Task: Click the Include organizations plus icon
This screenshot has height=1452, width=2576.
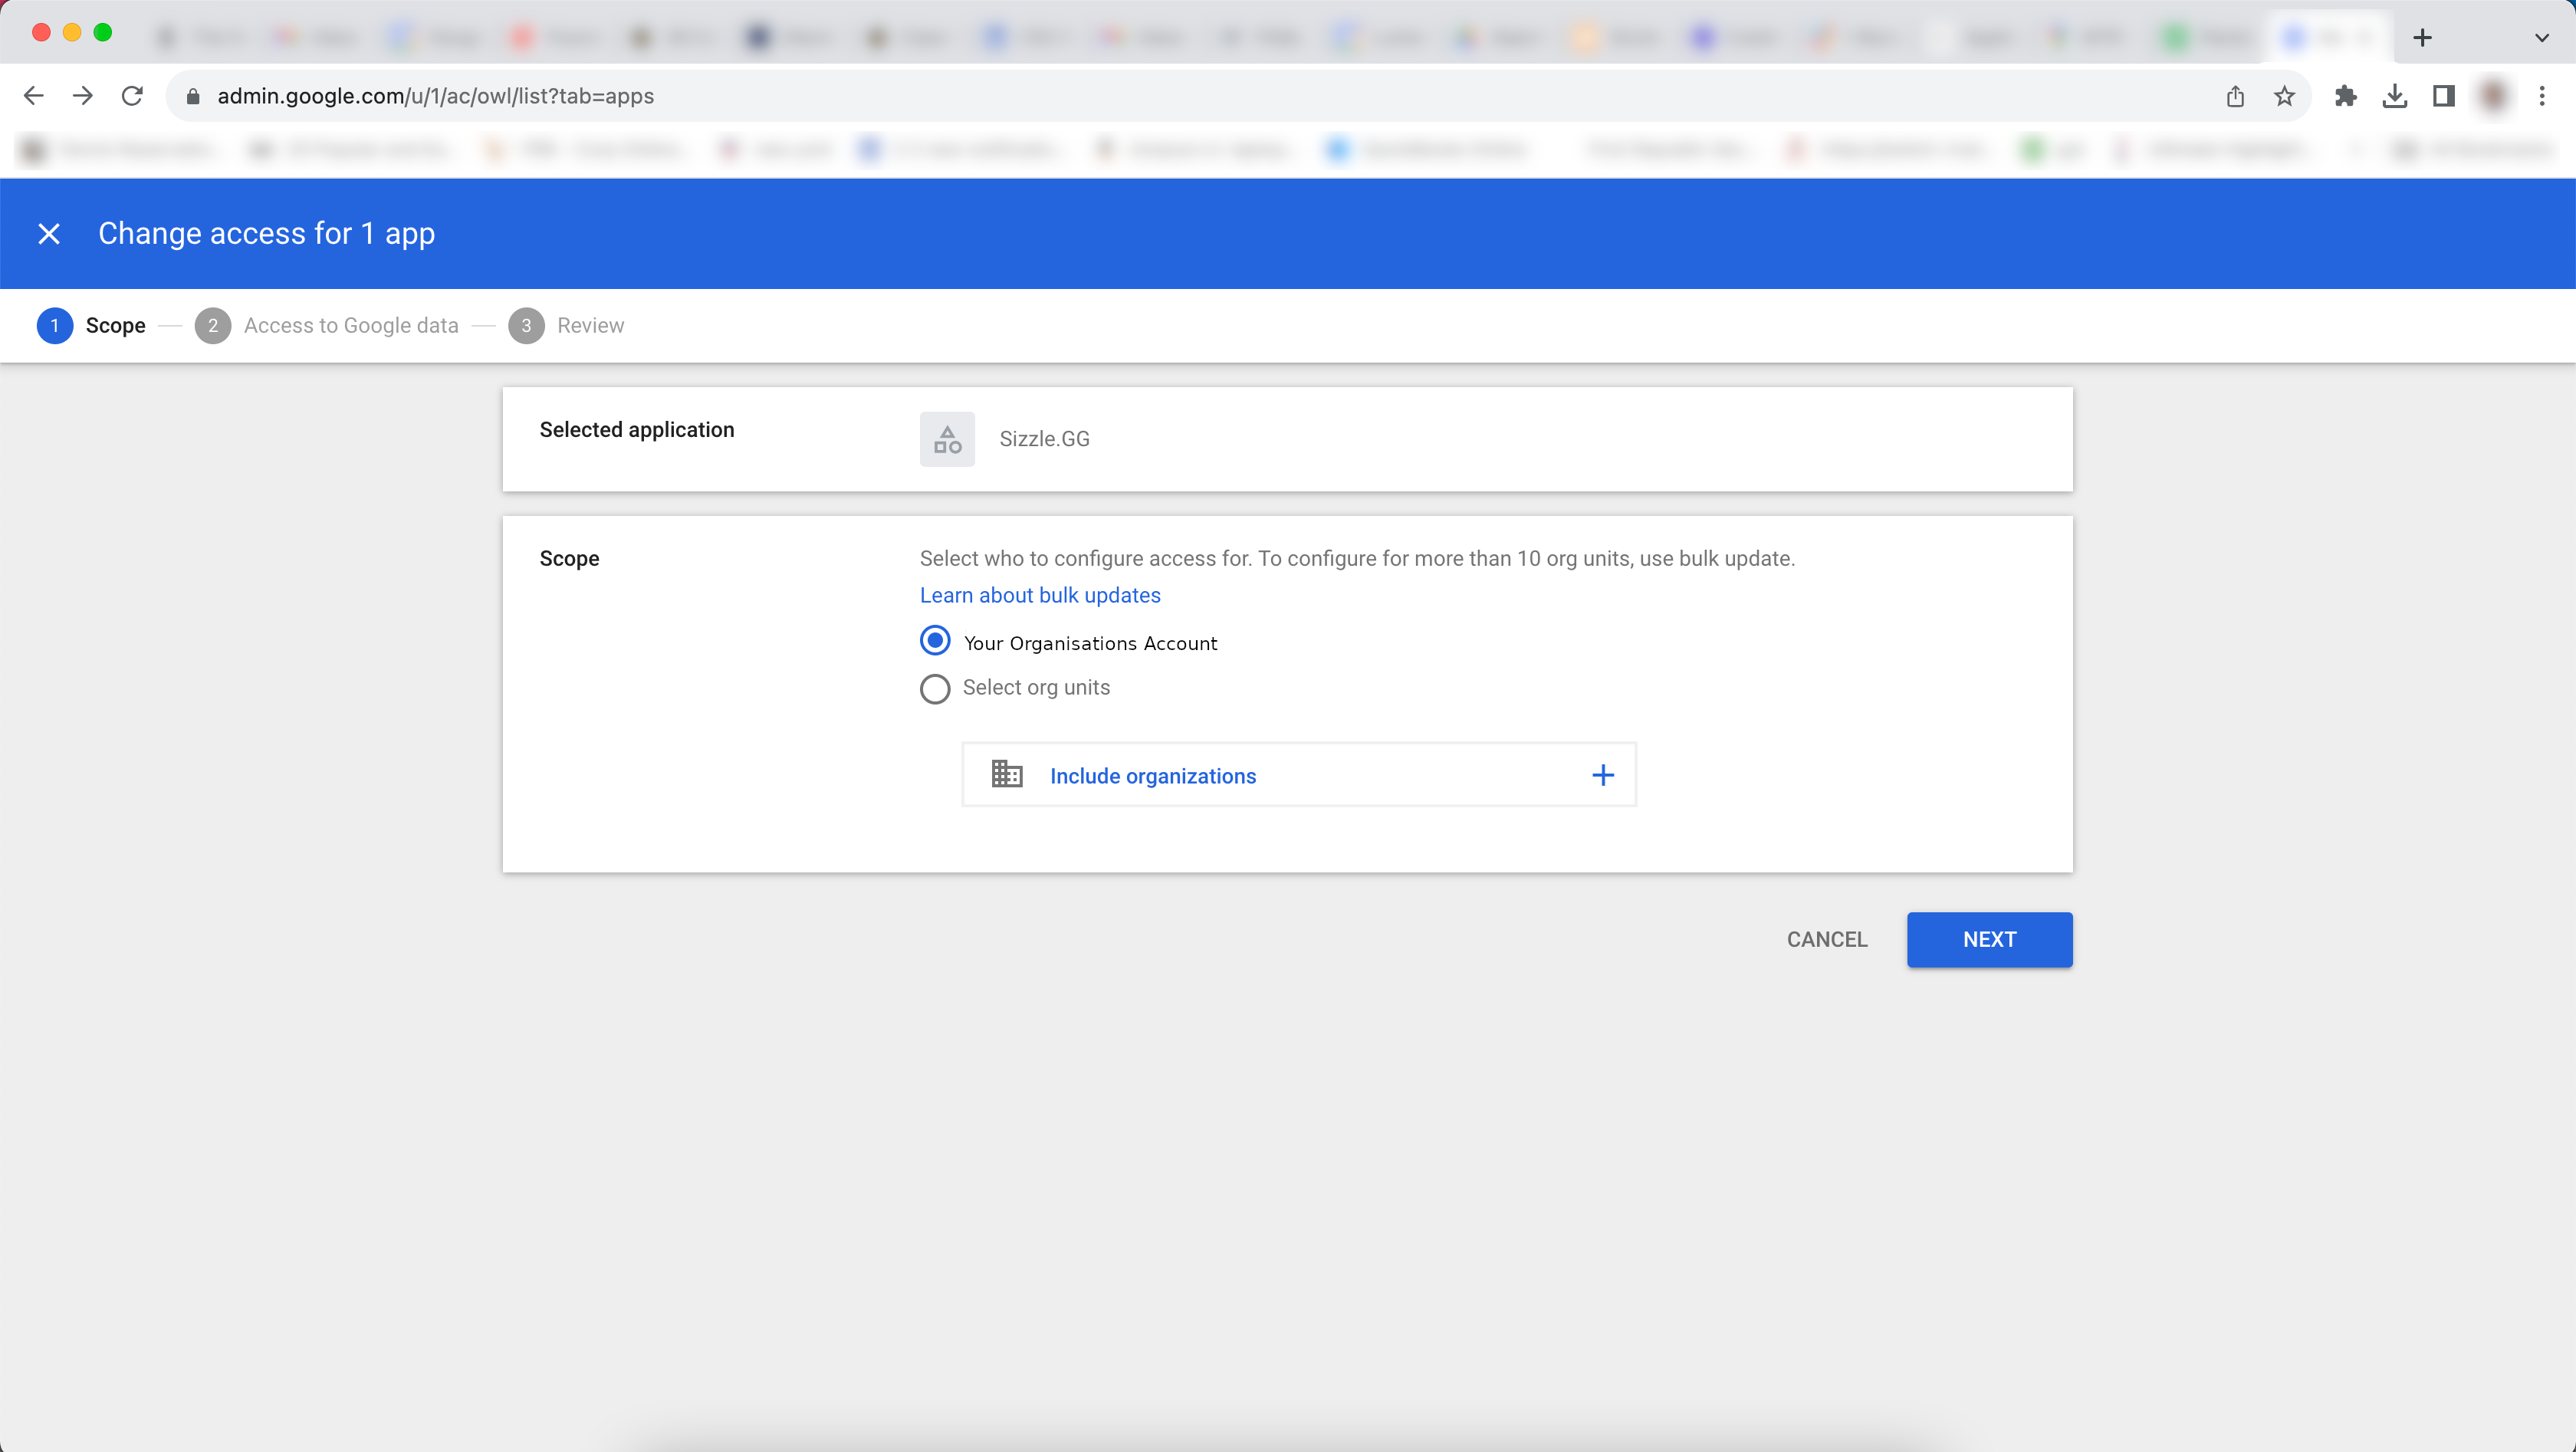Action: tap(1603, 775)
